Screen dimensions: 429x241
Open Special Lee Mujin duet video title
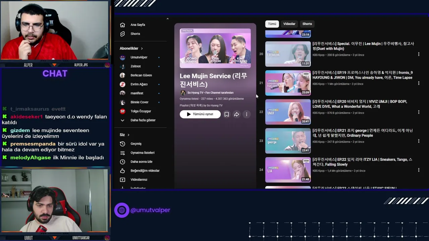click(x=363, y=46)
